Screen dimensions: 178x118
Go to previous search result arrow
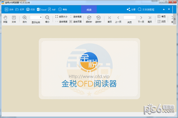click(x=164, y=9)
